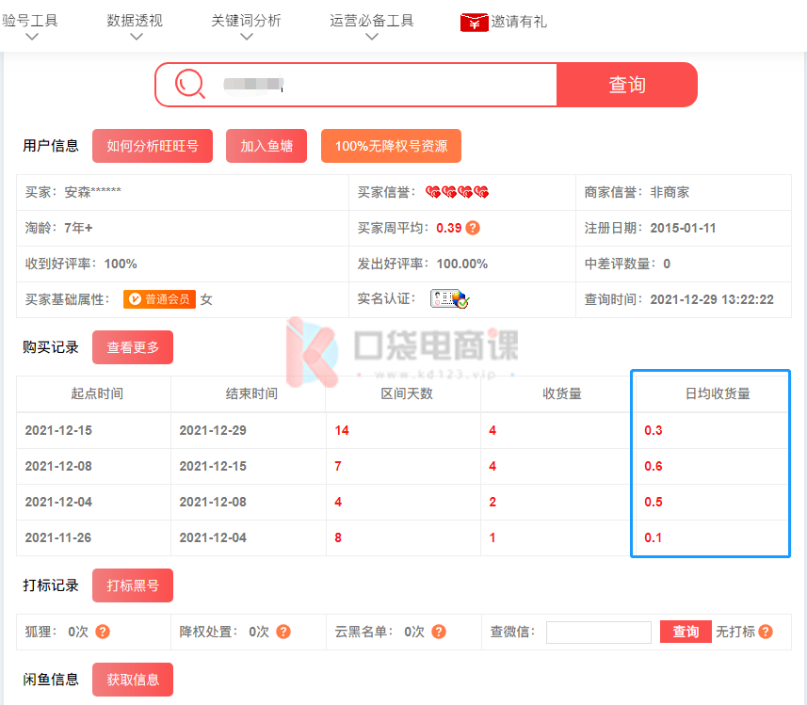Click the magnifier icon in search box
This screenshot has width=807, height=705.
(x=190, y=84)
